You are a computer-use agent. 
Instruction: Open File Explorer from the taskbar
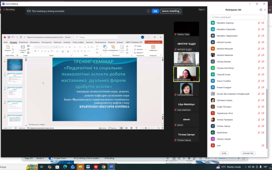click(80, 167)
